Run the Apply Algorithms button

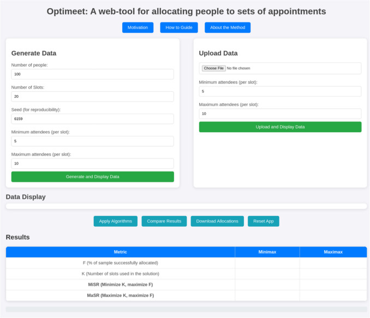click(x=116, y=221)
